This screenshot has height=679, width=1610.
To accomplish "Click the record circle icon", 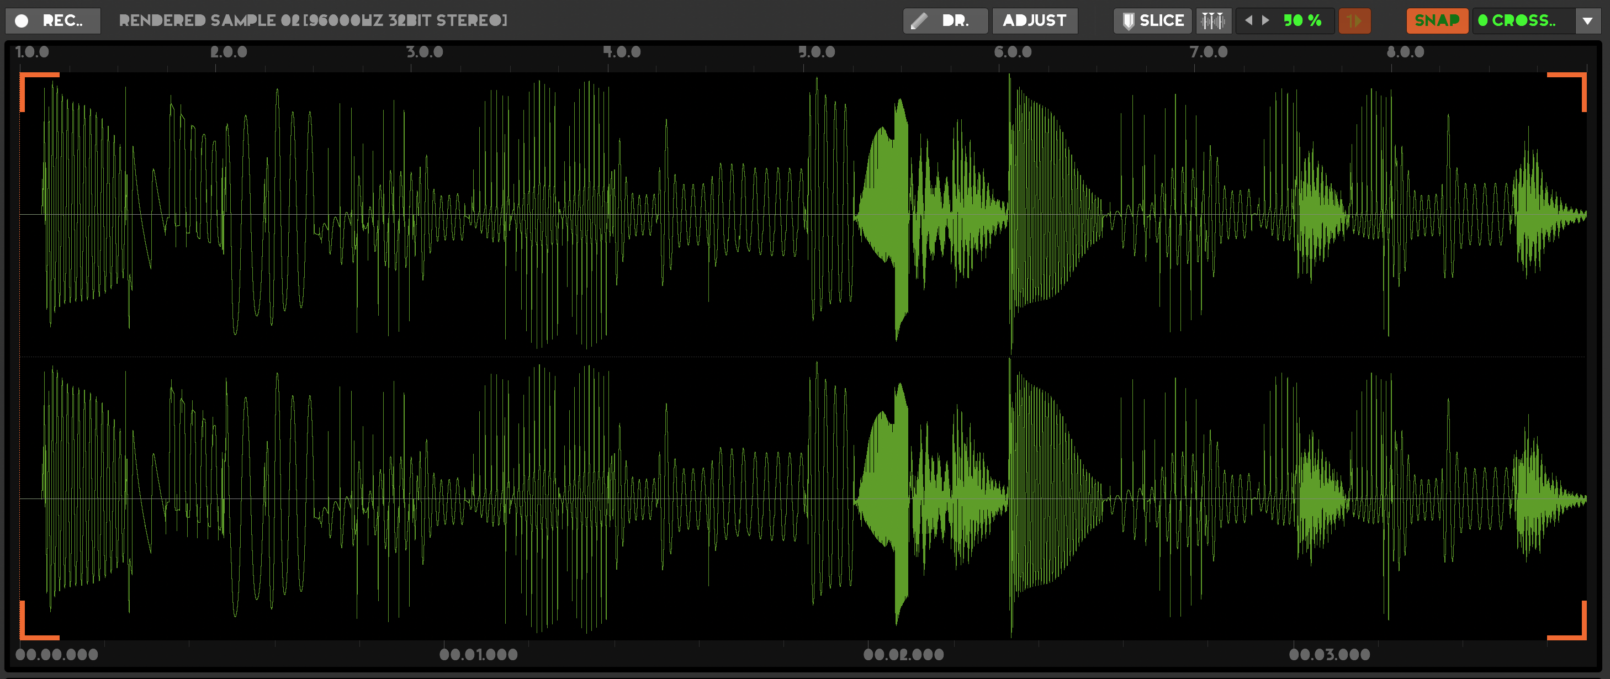I will (22, 20).
